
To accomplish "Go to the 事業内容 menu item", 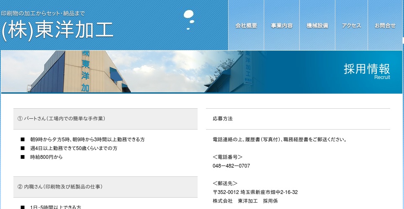I will (282, 25).
